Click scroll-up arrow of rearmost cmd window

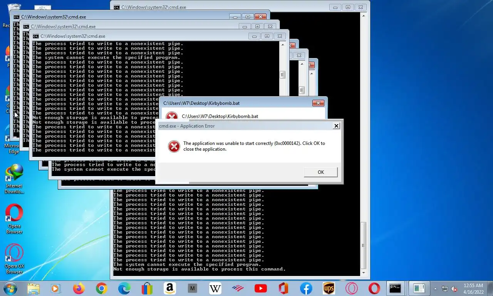coord(364,16)
